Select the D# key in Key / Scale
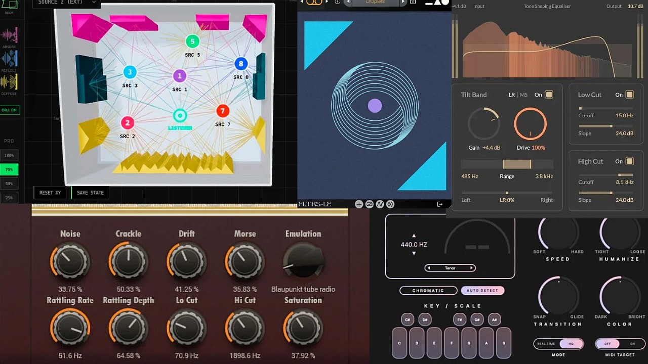648x364 pixels. [x=425, y=320]
